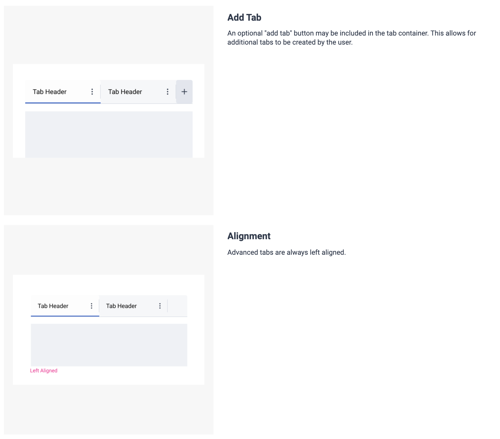Viewport: 500px width, 439px height.
Task: Open kebab menu of active tab in Add Tab example
Action: pos(92,92)
